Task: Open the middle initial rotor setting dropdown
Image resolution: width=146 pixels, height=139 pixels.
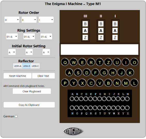Action: [x=29, y=52]
